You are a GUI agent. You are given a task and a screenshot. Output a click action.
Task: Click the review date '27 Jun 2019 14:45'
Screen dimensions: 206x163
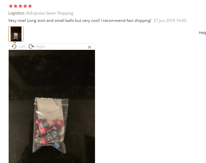[170, 21]
